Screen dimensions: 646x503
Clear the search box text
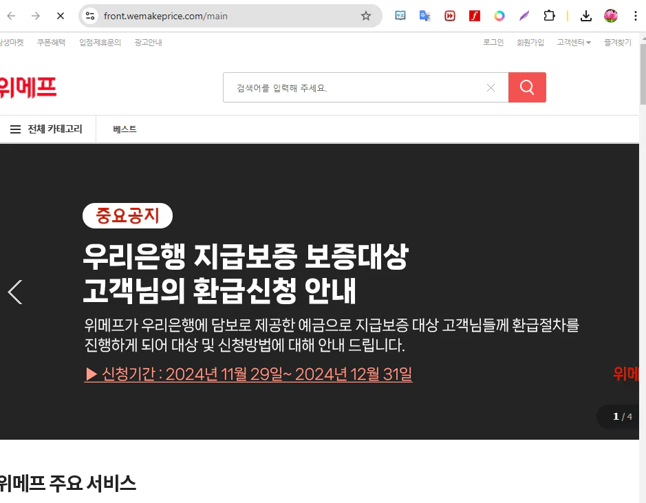491,88
